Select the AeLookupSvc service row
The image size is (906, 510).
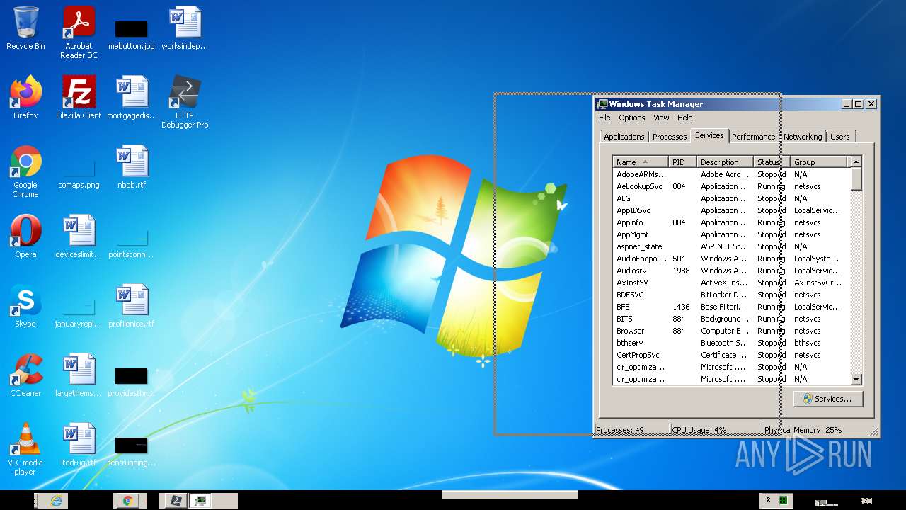pos(731,186)
